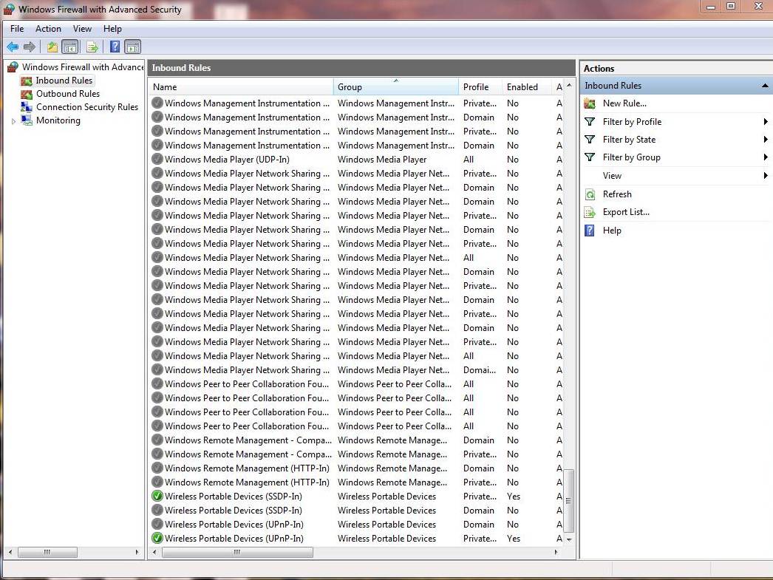Click the tree pane scroll right arrow
This screenshot has height=580, width=773.
137,552
